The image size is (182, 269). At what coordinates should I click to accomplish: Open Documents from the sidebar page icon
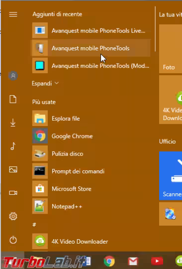[13, 99]
